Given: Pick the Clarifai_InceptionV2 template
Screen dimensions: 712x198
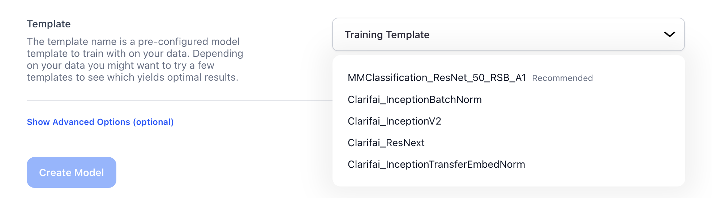Looking at the screenshot, I should click(x=394, y=121).
